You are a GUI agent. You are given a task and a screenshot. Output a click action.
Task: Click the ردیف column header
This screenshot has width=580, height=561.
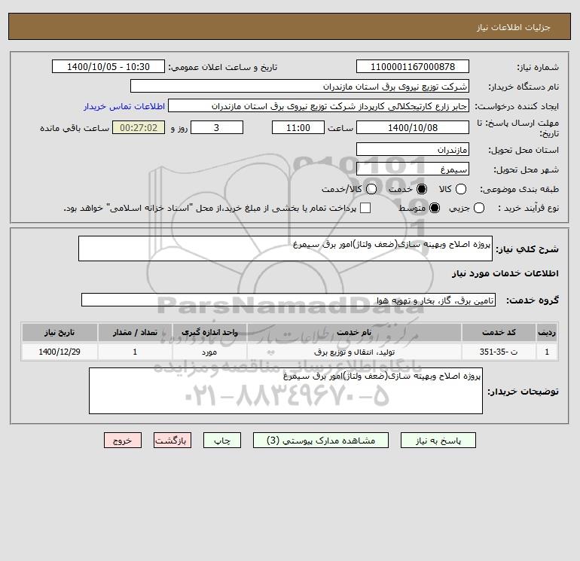point(547,332)
